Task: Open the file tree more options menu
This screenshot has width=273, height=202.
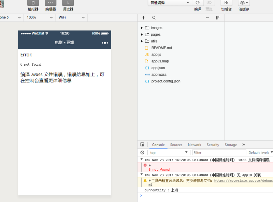Action: [x=207, y=18]
